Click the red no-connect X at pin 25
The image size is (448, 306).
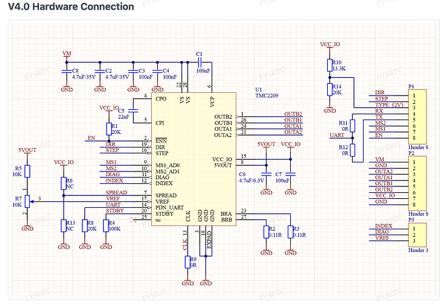133,220
